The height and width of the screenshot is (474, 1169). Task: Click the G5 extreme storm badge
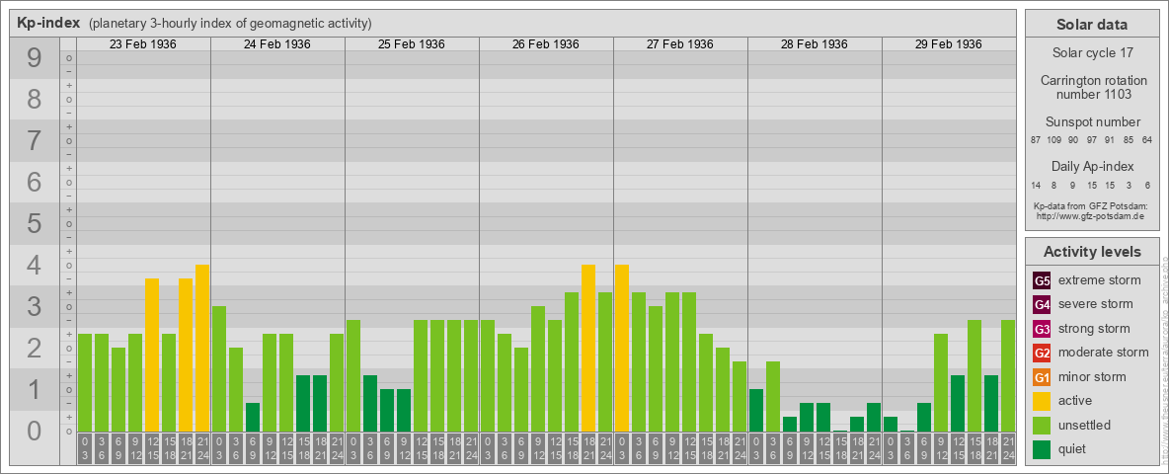(1042, 280)
